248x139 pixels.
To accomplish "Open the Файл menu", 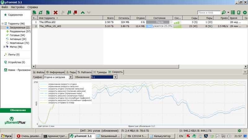I will (5, 7).
